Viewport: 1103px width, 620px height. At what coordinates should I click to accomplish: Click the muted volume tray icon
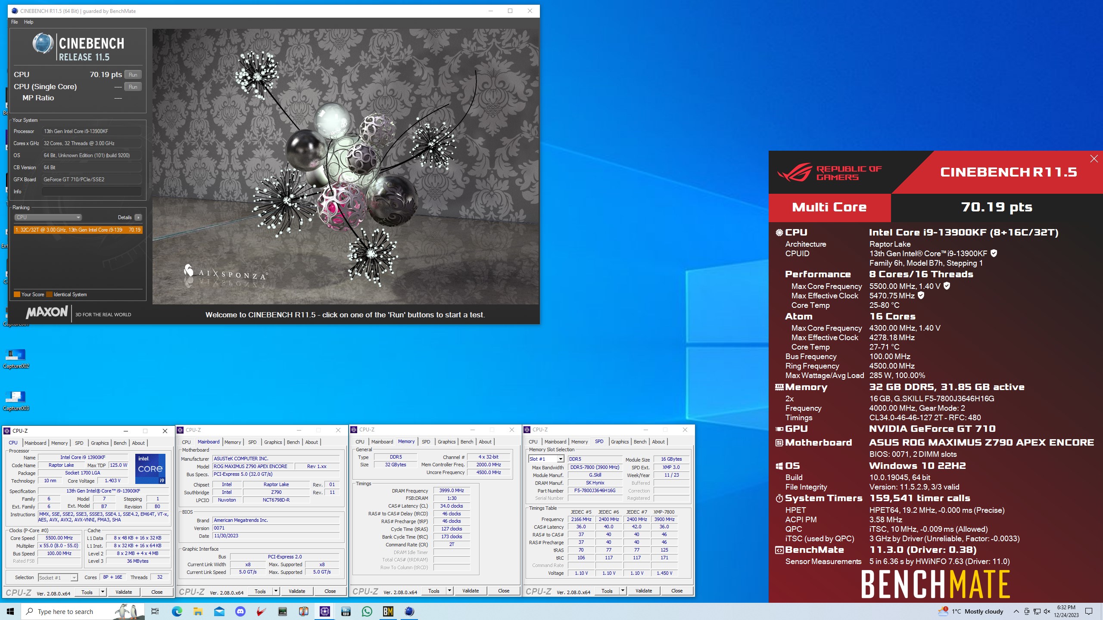pyautogui.click(x=1047, y=611)
